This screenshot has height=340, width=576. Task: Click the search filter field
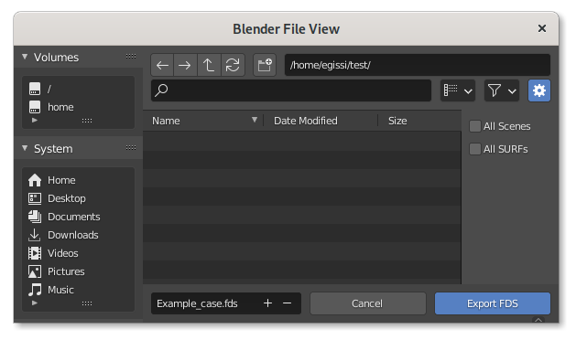click(x=291, y=90)
